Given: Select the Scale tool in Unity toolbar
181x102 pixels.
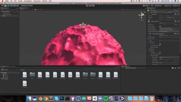Looking at the screenshot, I should (x=11, y=6).
